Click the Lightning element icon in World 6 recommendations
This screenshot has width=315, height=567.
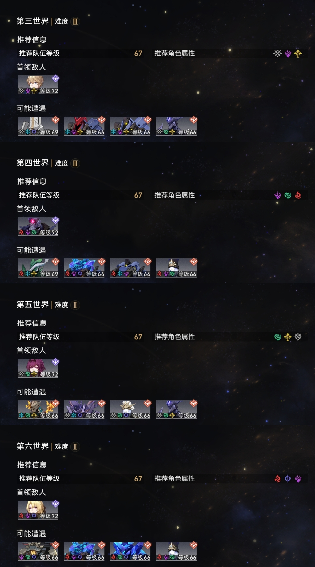[x=288, y=479]
